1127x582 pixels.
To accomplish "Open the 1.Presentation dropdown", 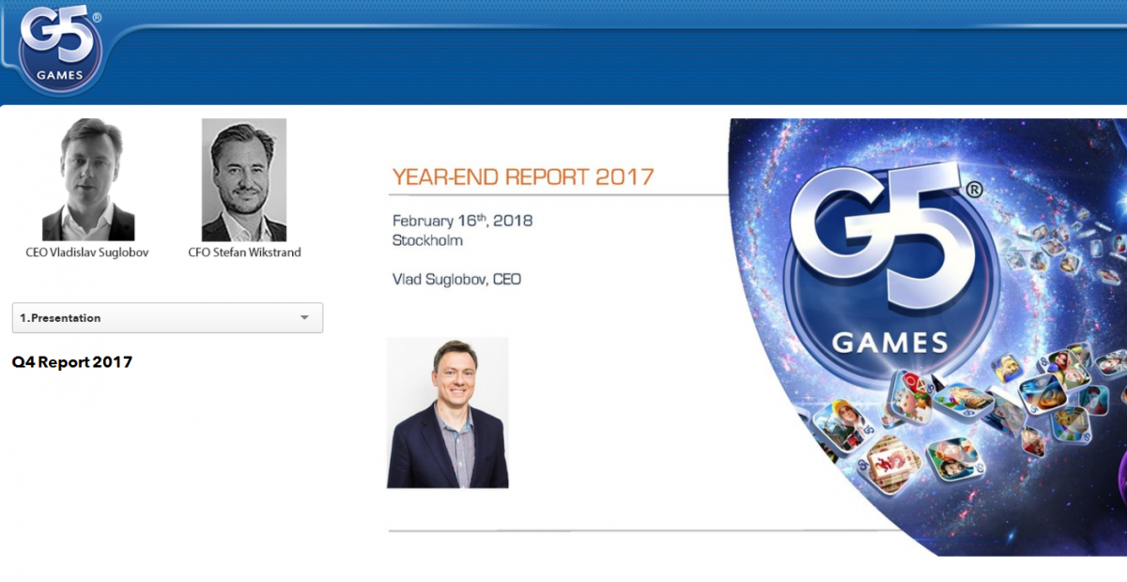I will [167, 317].
